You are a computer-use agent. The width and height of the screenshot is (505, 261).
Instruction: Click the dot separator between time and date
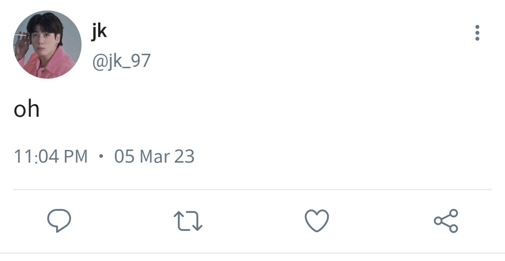101,156
